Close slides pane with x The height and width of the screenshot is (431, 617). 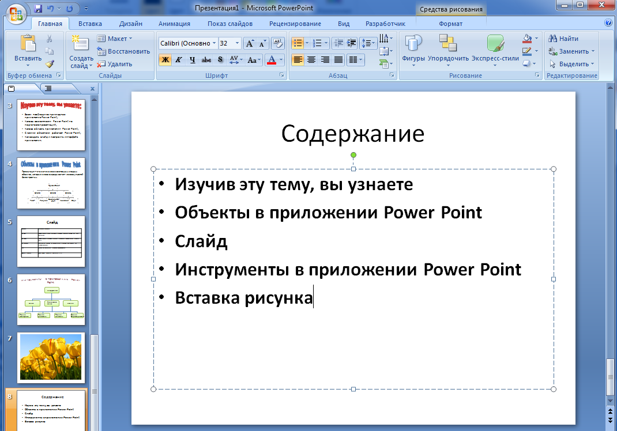[x=92, y=89]
